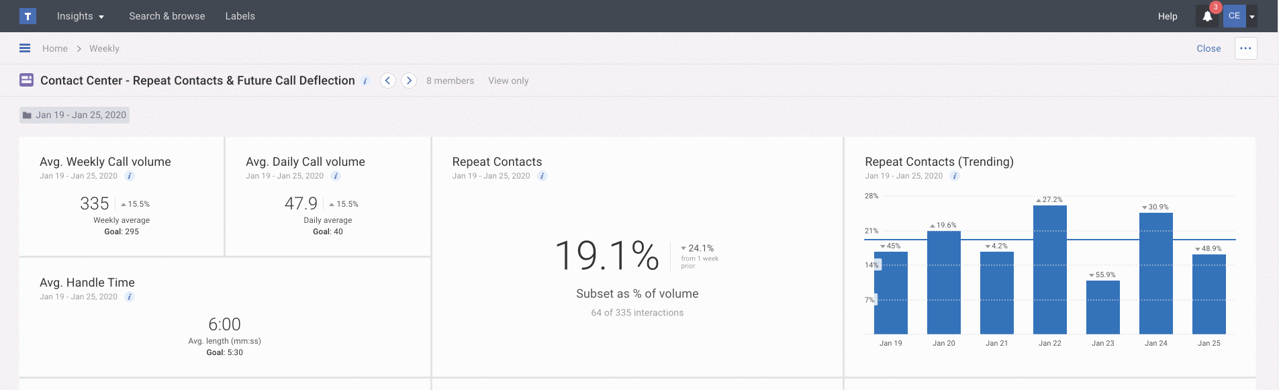The height and width of the screenshot is (390, 1279).
Task: Open the hamburger sidebar menu
Action: 25,48
